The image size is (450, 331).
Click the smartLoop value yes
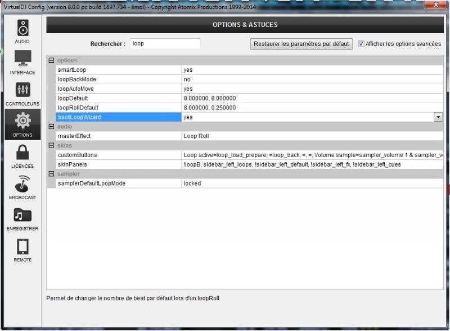click(188, 70)
